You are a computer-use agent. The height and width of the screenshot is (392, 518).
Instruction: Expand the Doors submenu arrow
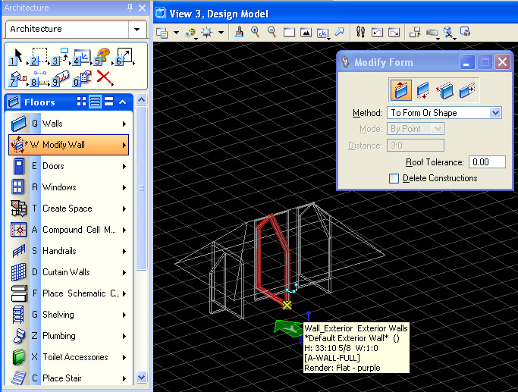(124, 166)
